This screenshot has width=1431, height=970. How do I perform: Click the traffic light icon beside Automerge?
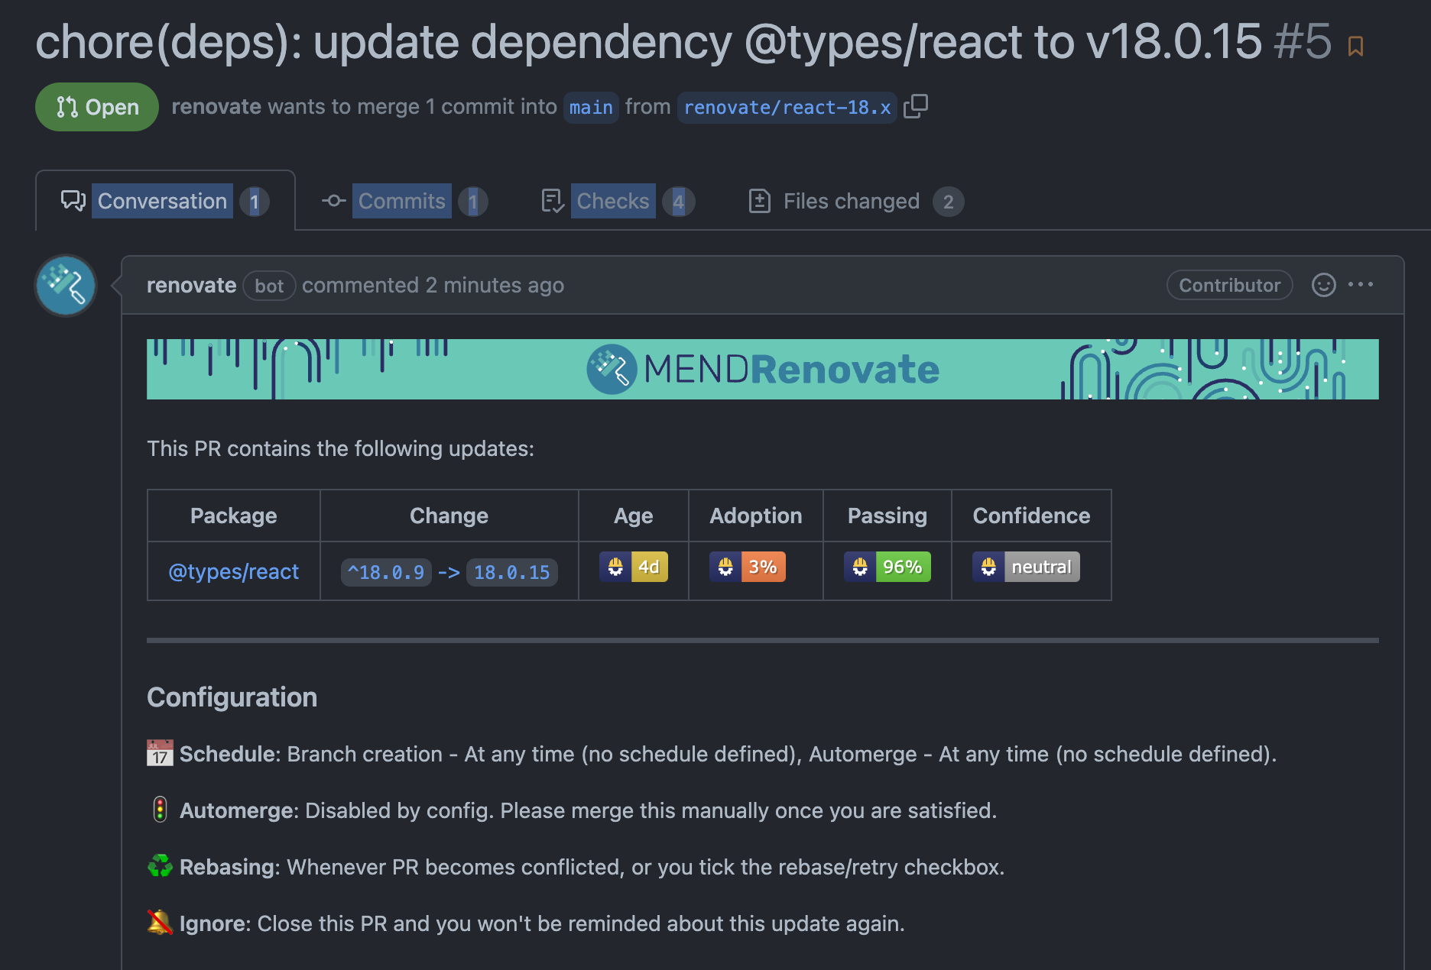tap(160, 810)
